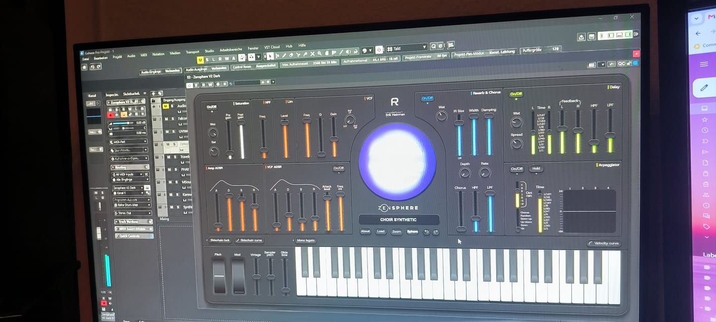Viewport: 716px width, 322px height.
Task: Open the Bearbeiten menu
Action: pyautogui.click(x=101, y=58)
